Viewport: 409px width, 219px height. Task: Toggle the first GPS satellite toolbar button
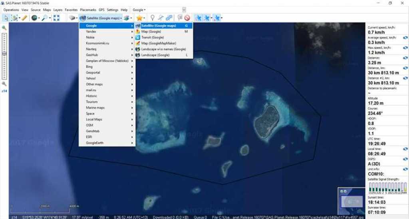(198, 18)
